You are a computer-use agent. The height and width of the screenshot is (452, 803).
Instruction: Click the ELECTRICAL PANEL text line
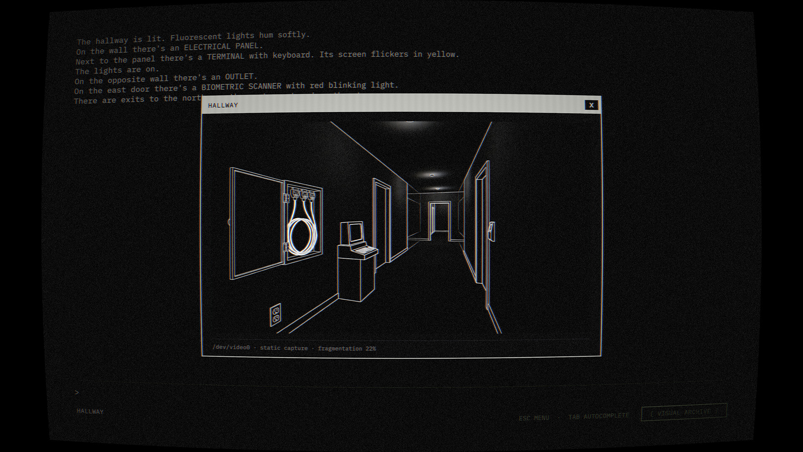(x=169, y=49)
